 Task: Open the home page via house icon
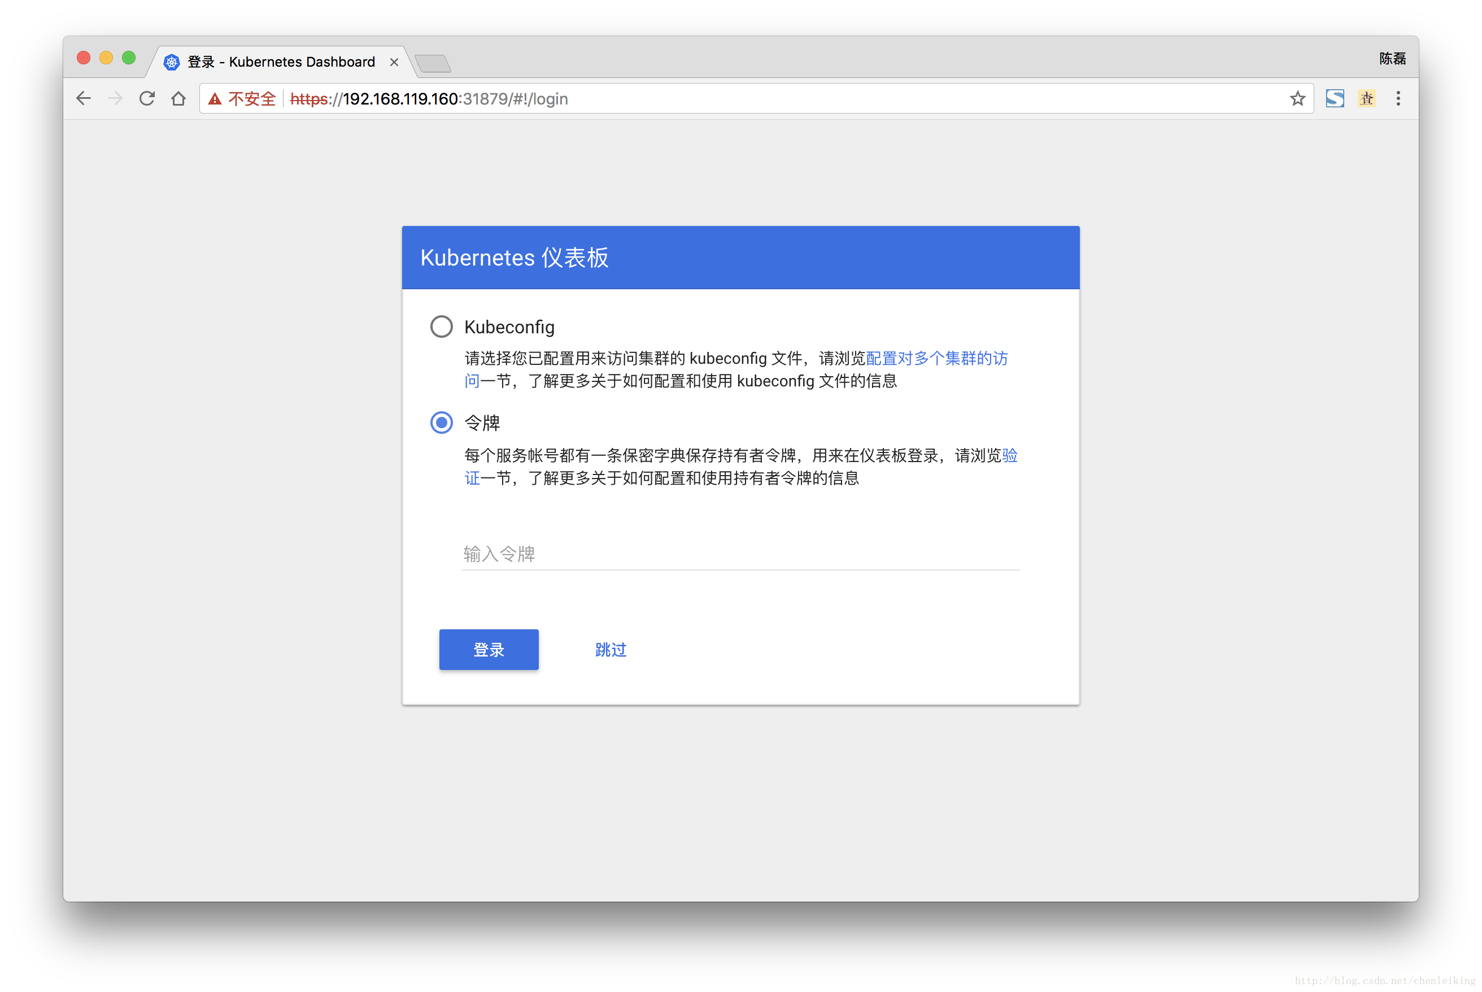[178, 99]
